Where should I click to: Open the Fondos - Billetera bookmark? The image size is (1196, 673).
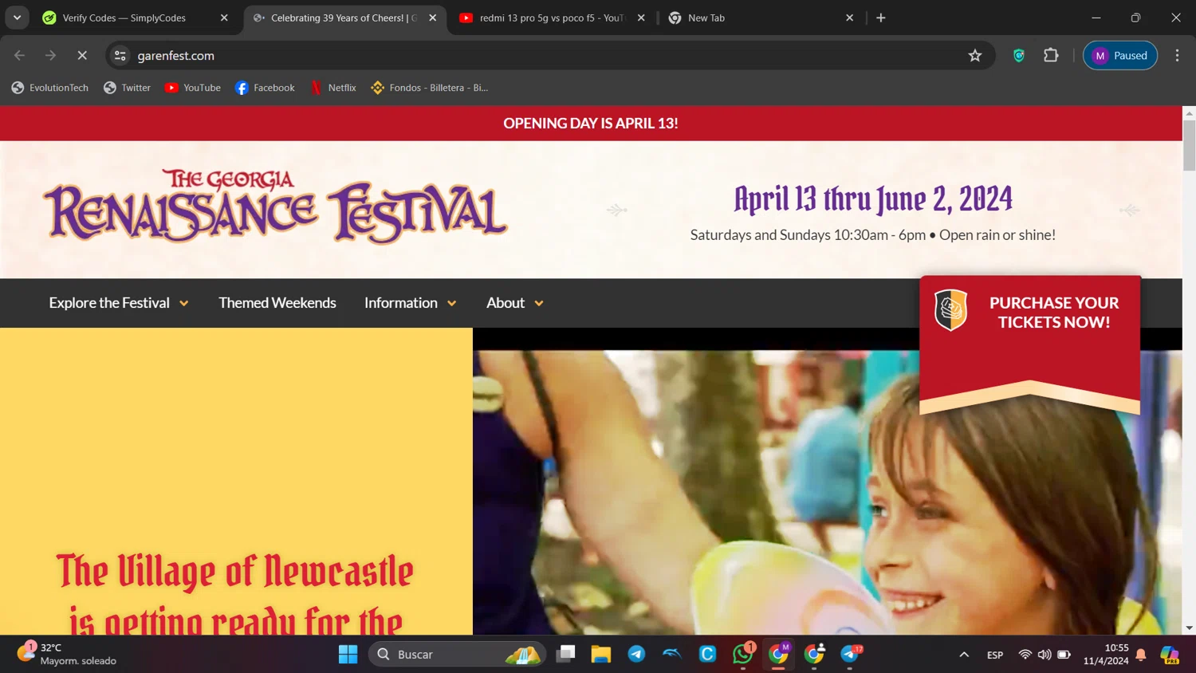tap(429, 88)
